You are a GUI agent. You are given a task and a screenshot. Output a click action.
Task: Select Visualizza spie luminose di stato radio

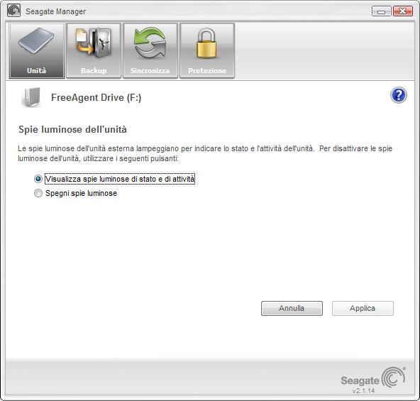[38, 179]
